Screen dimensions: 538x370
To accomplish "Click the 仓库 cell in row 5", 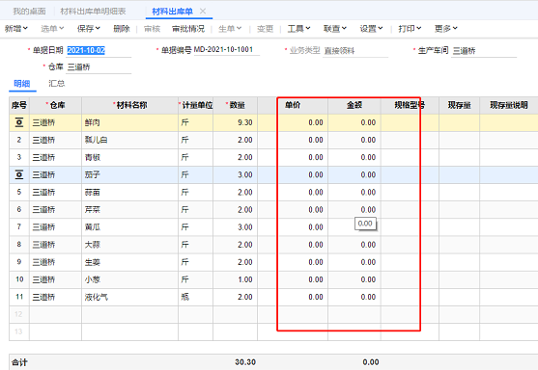I will [56, 193].
